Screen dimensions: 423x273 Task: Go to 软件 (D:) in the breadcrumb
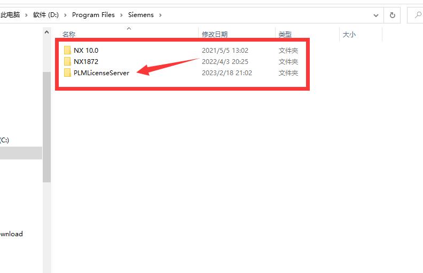(46, 15)
